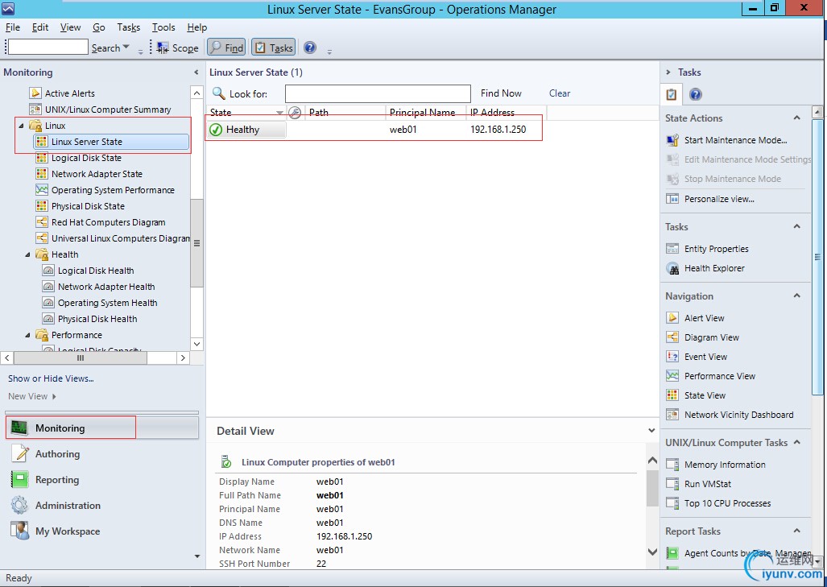Toggle the Tasks pane toolbar button
The width and height of the screenshot is (827, 587).
[273, 48]
